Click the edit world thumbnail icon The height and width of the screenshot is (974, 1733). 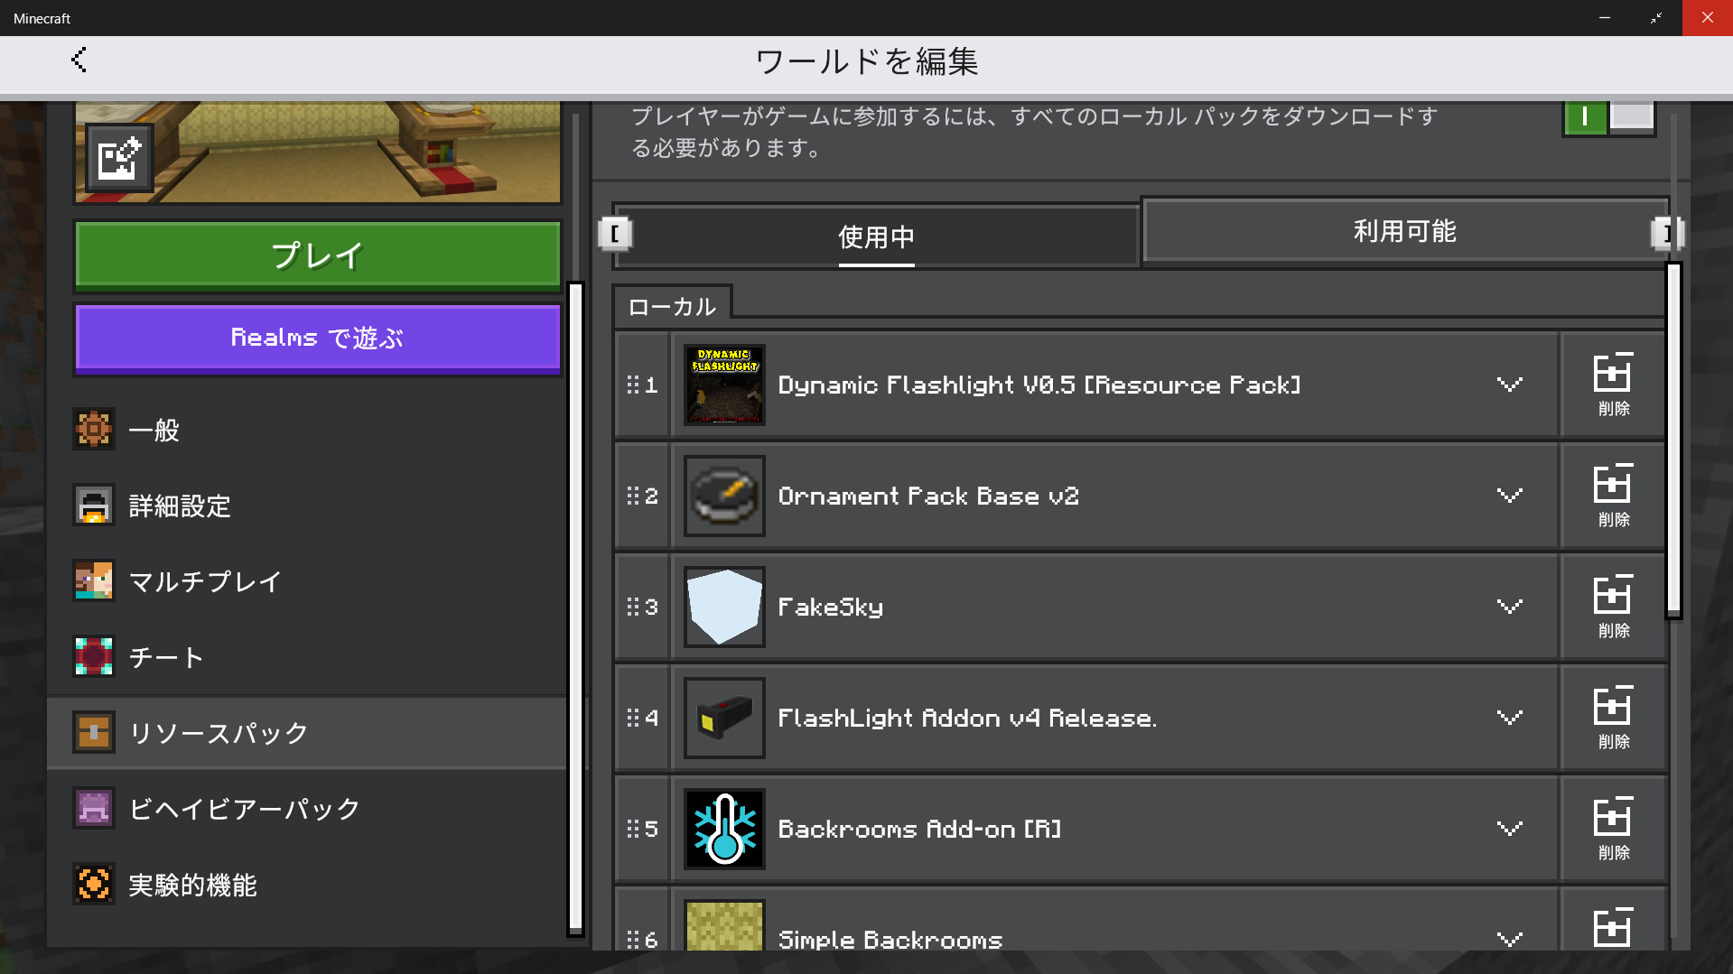(119, 159)
